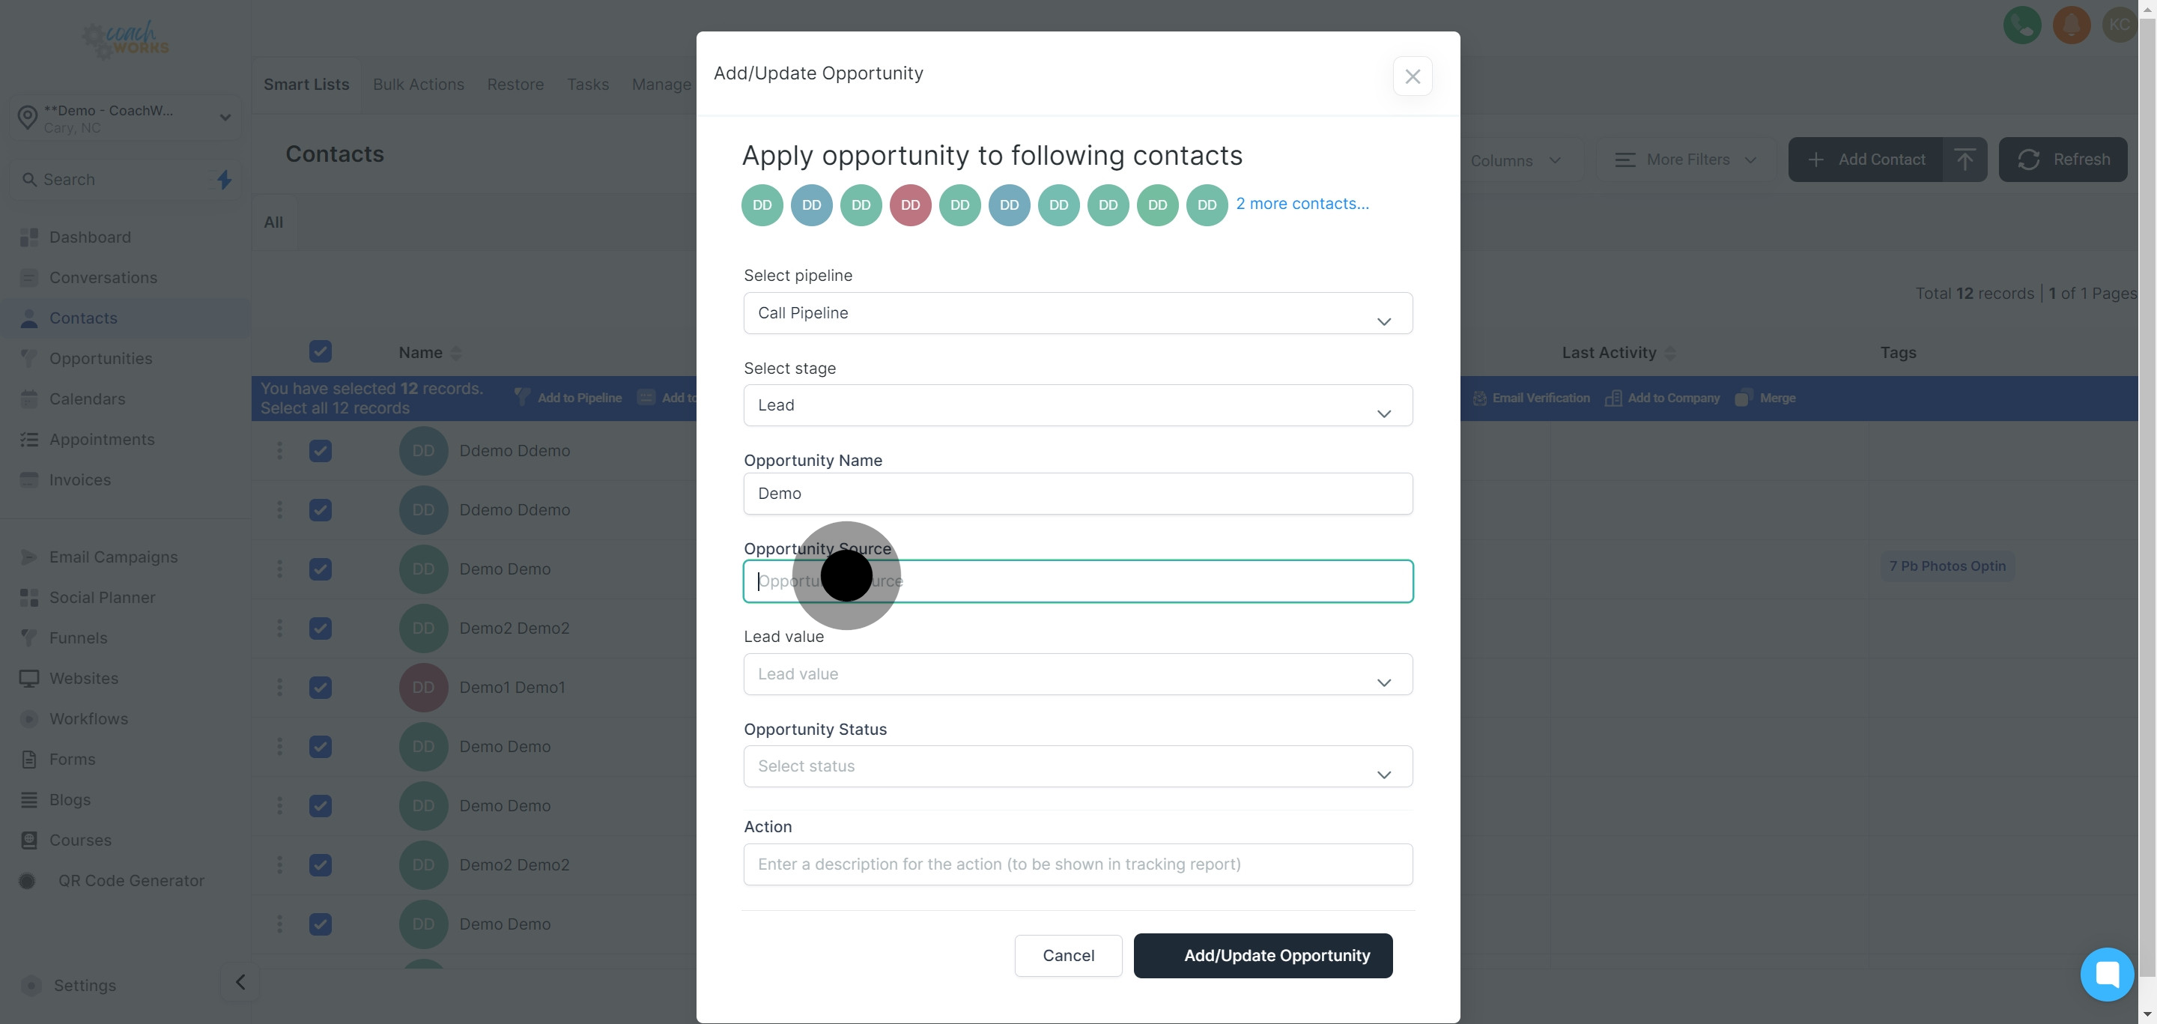Expand the Lead value dropdown

(x=1078, y=674)
